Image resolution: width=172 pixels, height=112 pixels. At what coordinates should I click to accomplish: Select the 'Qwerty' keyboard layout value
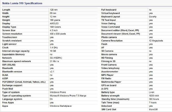[x=153, y=17]
